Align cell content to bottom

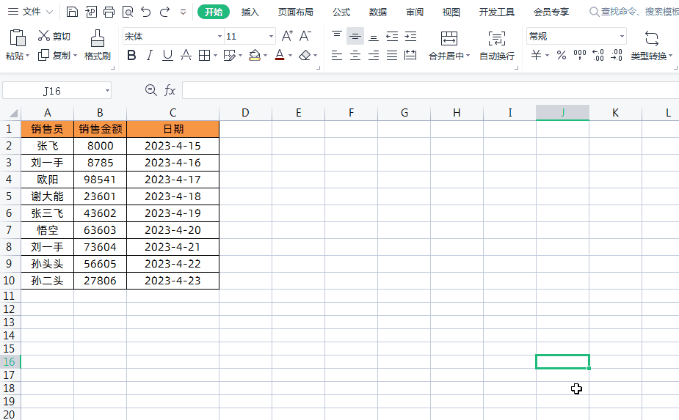click(x=374, y=36)
